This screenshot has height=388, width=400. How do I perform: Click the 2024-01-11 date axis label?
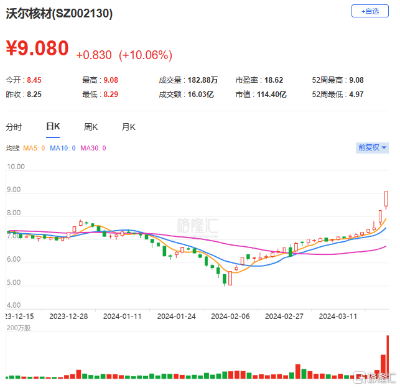pos(122,316)
